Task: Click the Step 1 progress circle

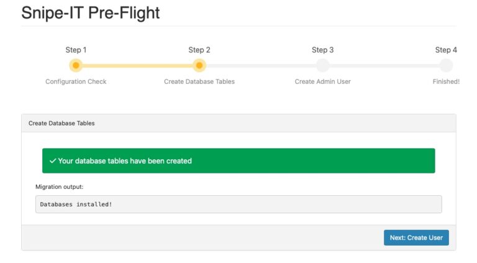Action: pos(76,65)
